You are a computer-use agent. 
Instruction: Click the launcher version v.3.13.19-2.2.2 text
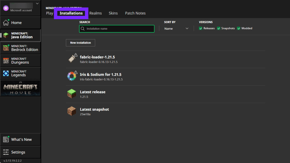click(12, 161)
